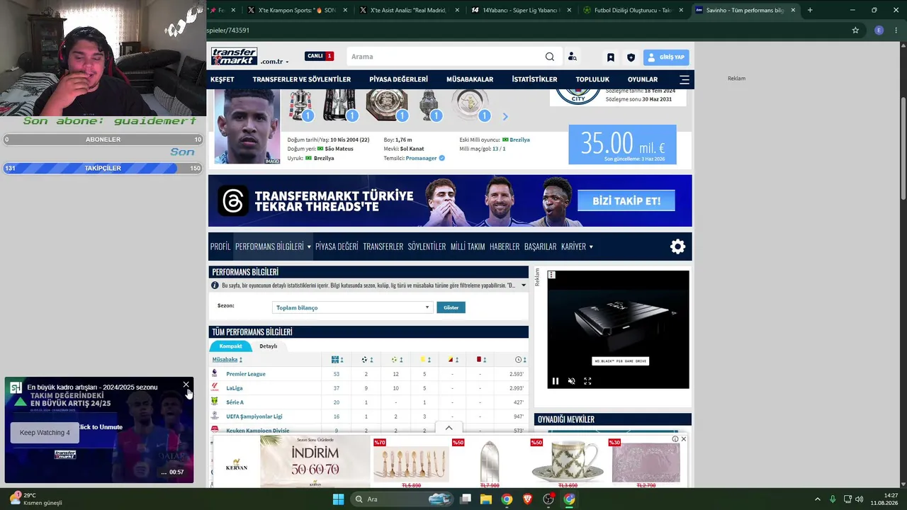Image resolution: width=907 pixels, height=510 pixels.
Task: Close the Kervan bottom ad banner
Action: coord(683,439)
